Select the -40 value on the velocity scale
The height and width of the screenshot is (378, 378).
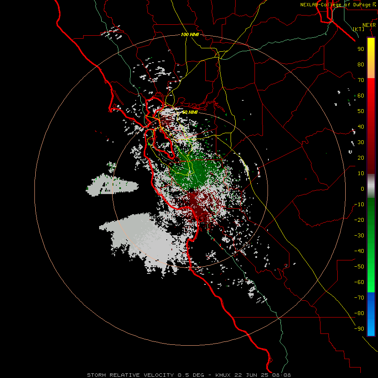tap(359, 251)
